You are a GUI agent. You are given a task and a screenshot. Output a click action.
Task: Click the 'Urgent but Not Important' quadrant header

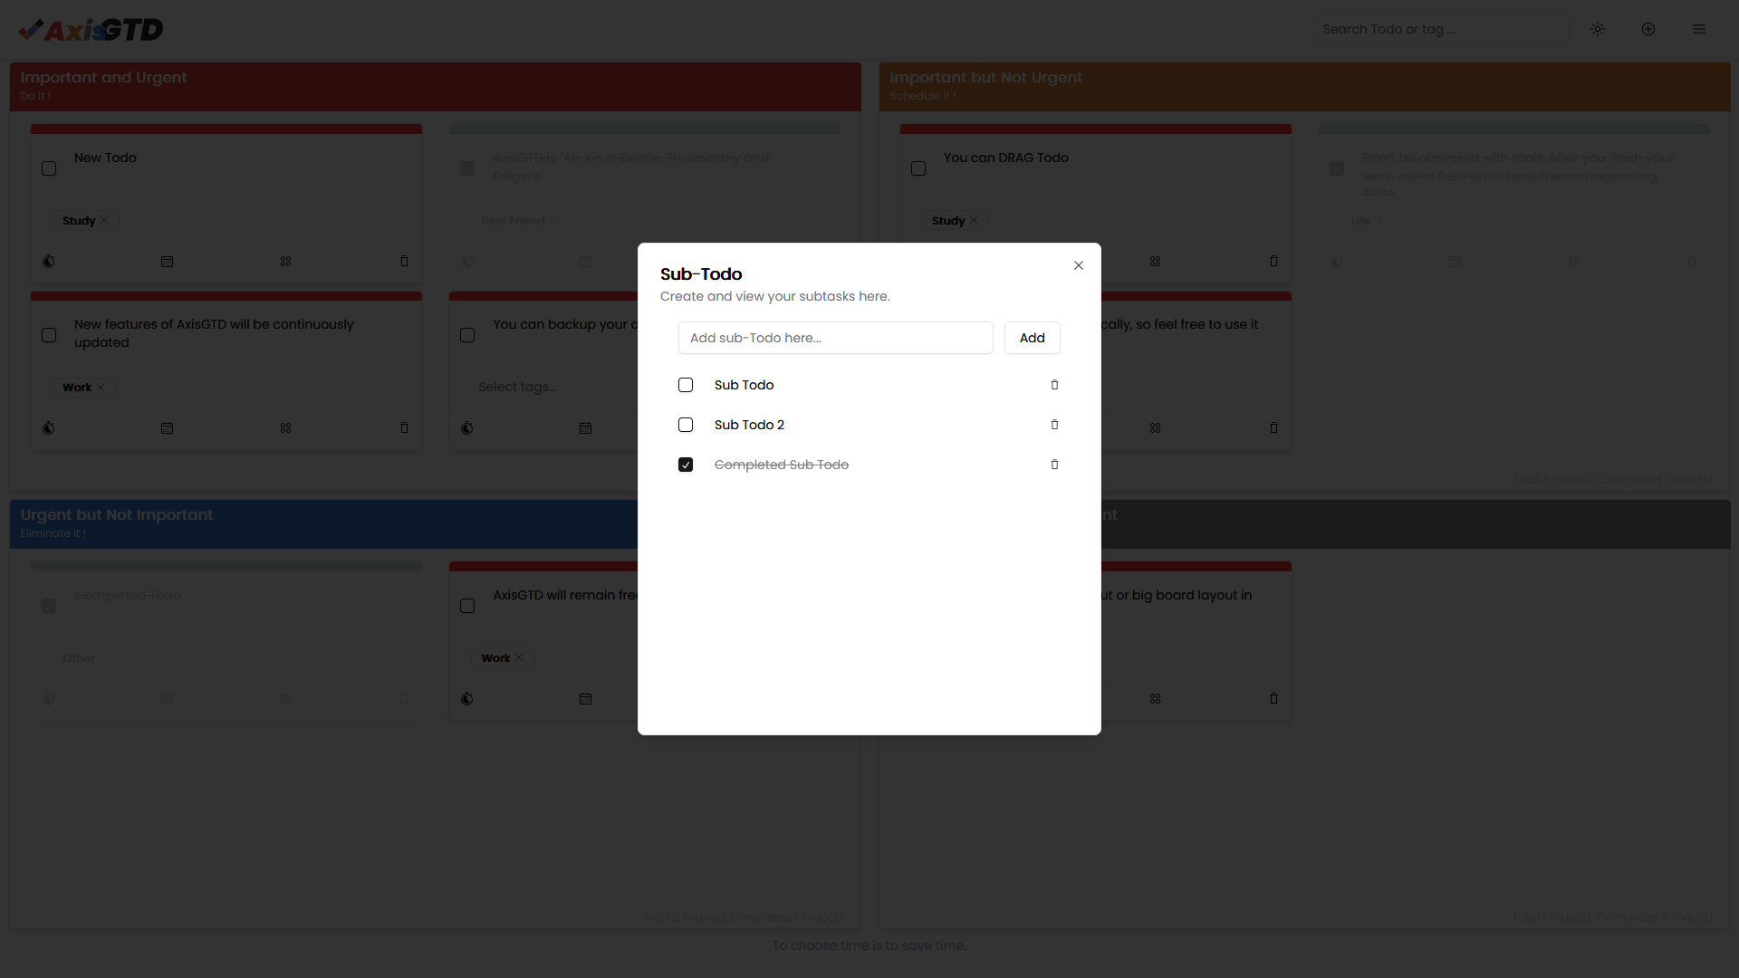[x=324, y=523]
